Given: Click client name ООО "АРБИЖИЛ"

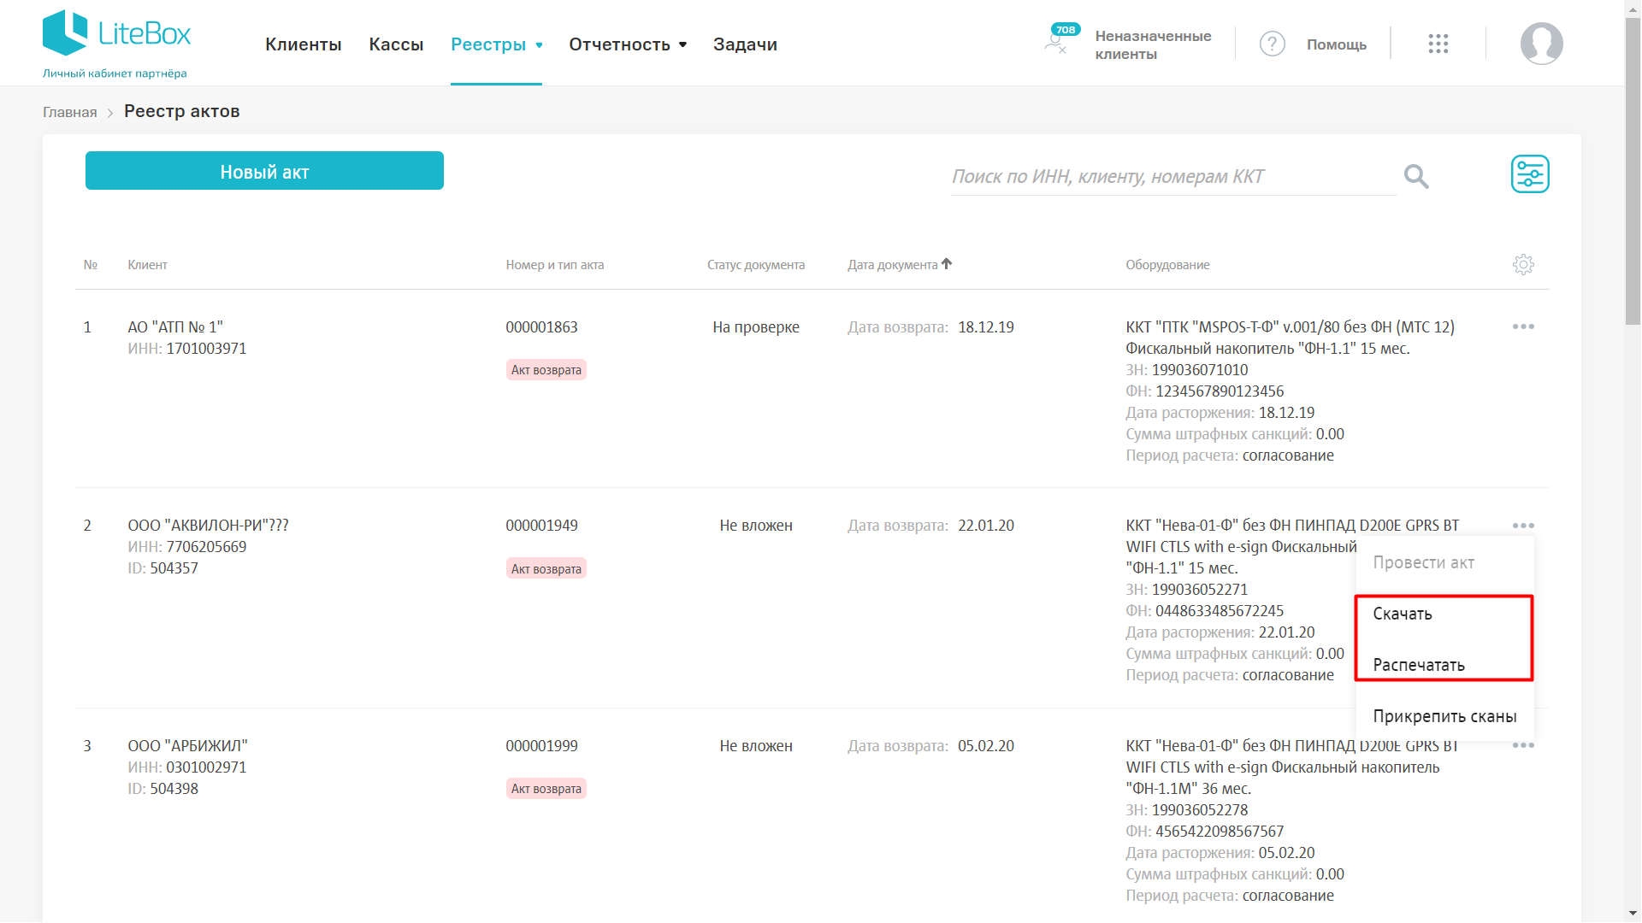Looking at the screenshot, I should [187, 746].
